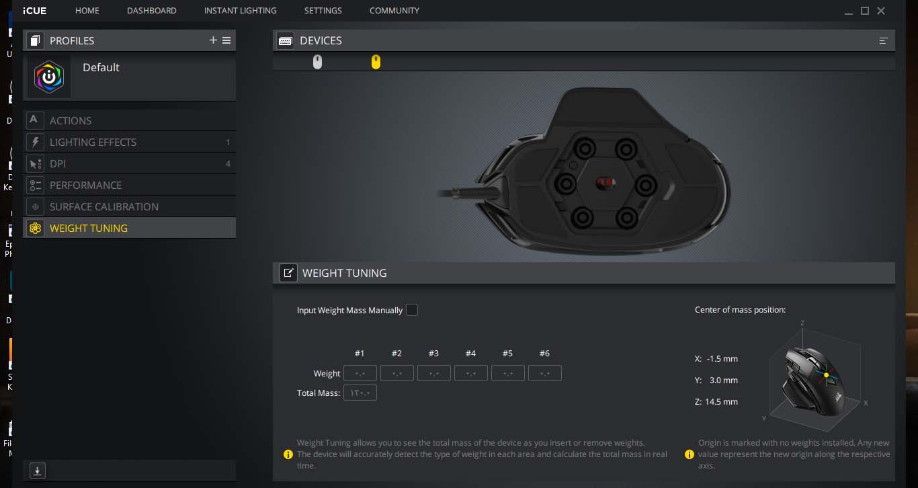Add a new profile with plus icon
Screen dimensions: 918x488
(x=213, y=40)
